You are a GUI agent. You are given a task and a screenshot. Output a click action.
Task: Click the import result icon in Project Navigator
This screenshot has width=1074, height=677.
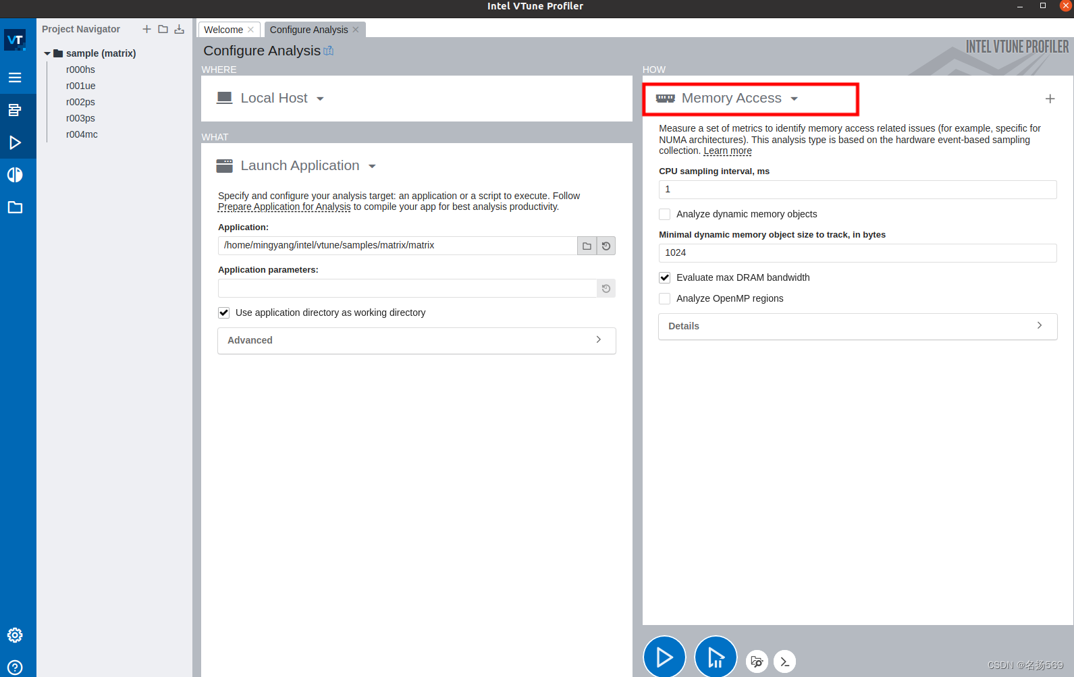[x=179, y=29]
